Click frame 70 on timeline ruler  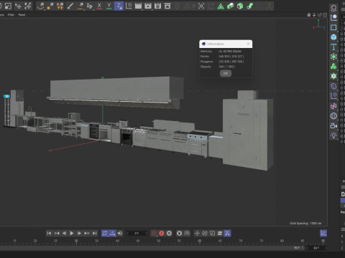(241, 241)
